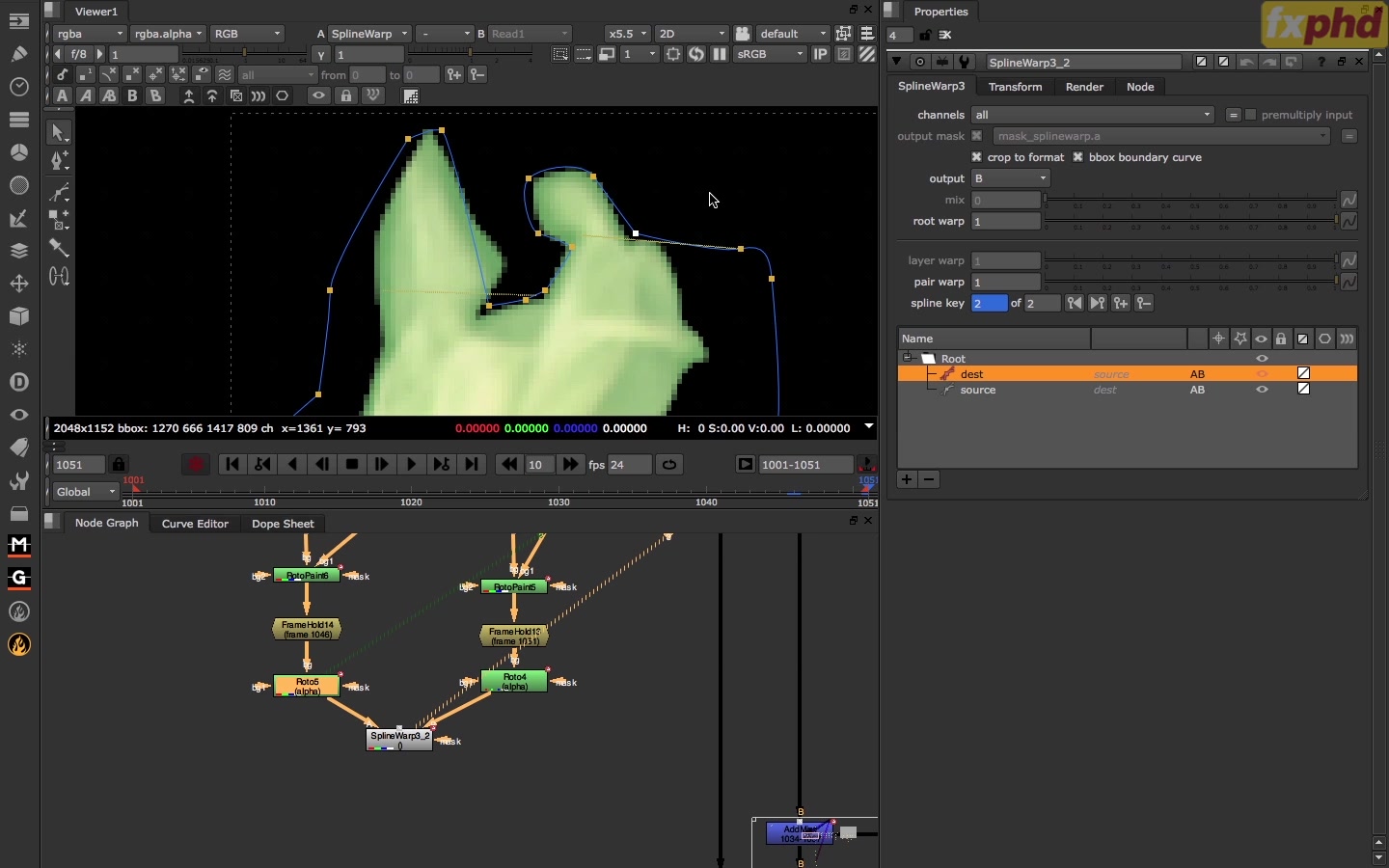Pause viewer updates with the pause icon
The height and width of the screenshot is (868, 1389).
(720, 55)
